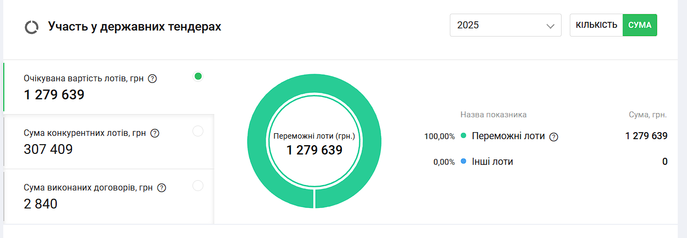
Task: Switch to the КІЛЬКІСТЬ view
Action: (x=596, y=25)
